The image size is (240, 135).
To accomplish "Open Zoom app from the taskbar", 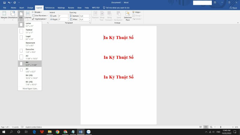I will click(88, 132).
